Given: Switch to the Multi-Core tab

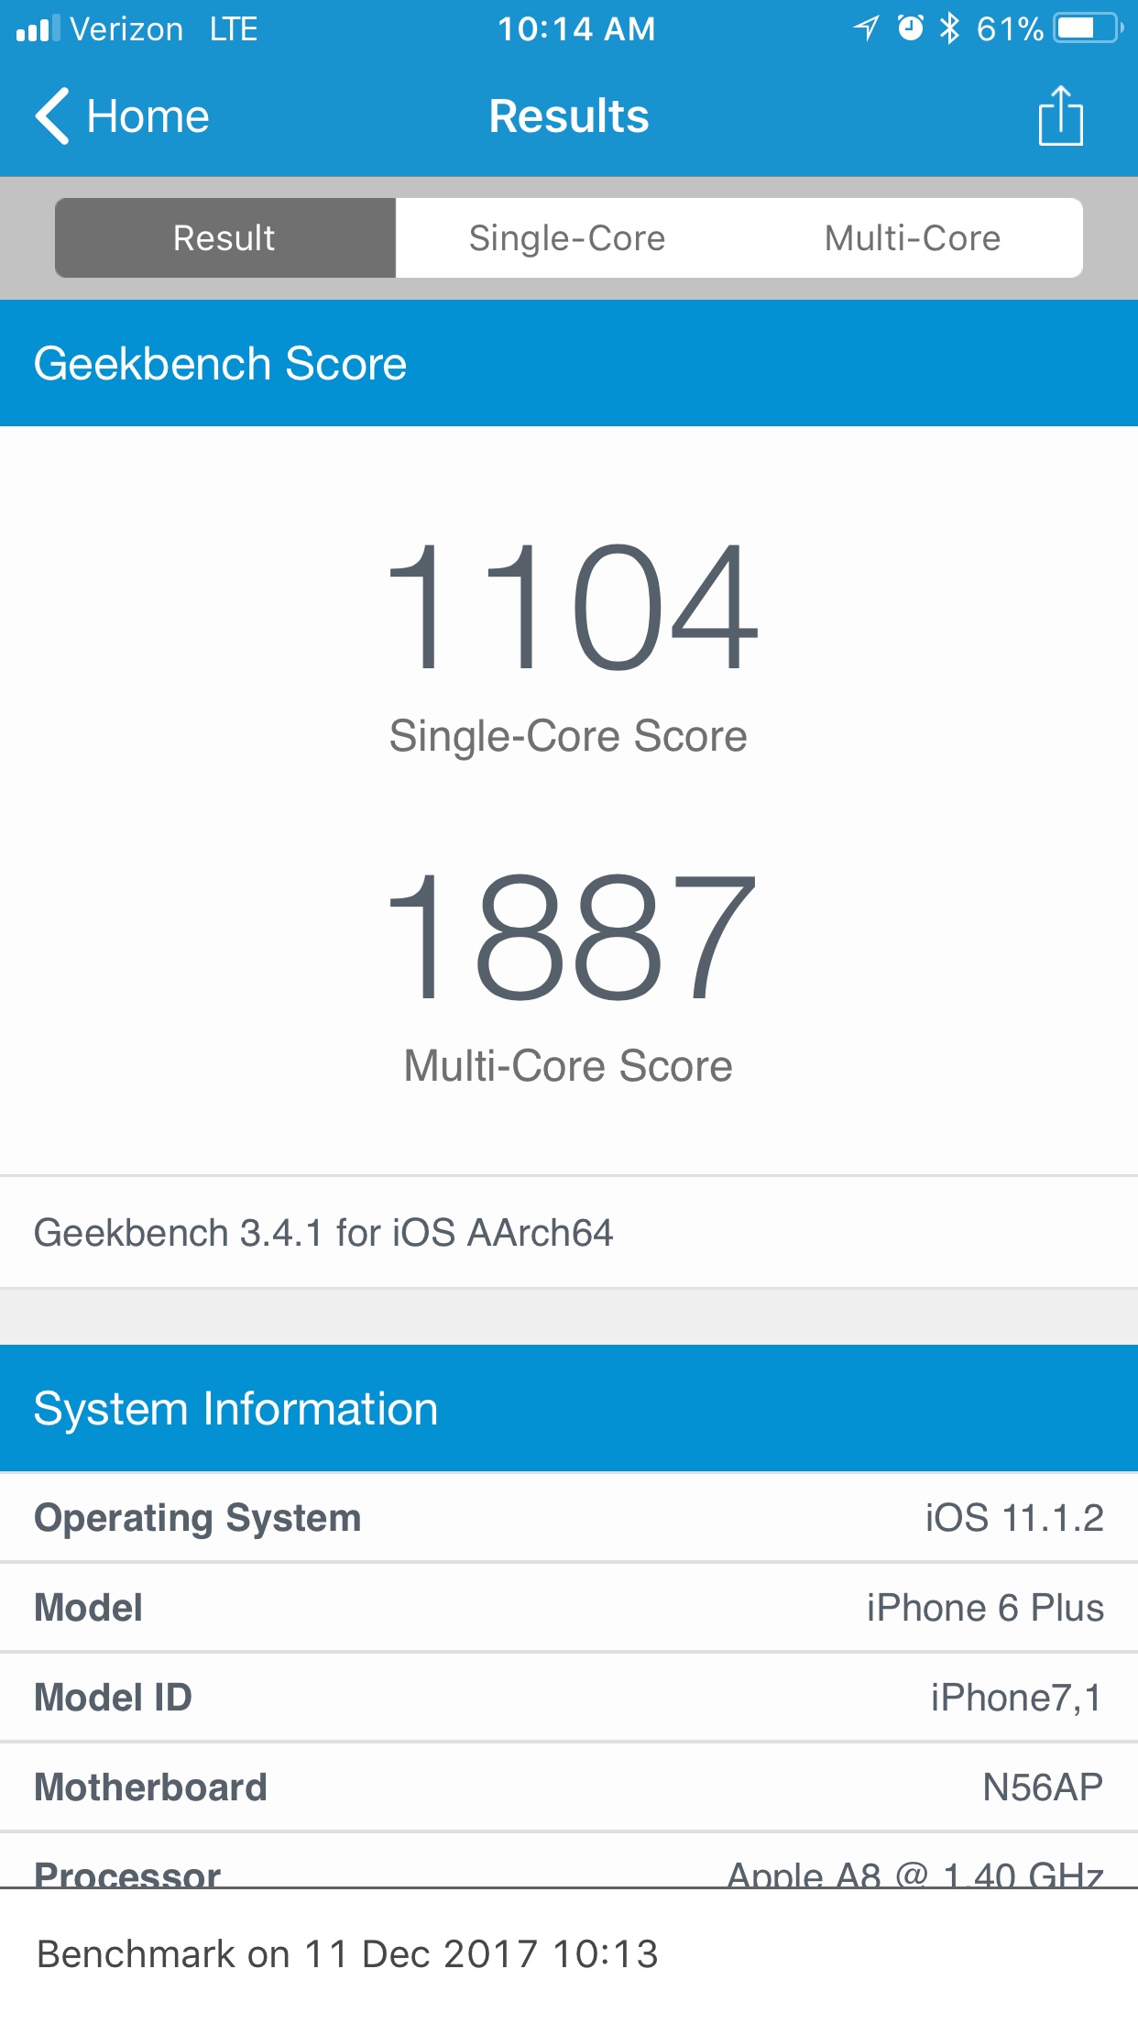Looking at the screenshot, I should (912, 238).
